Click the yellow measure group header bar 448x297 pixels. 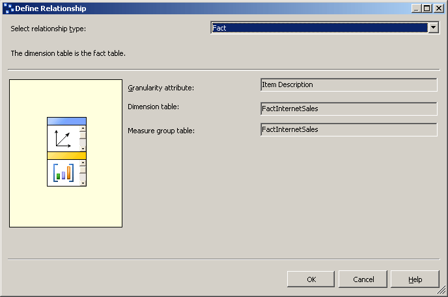pos(66,155)
